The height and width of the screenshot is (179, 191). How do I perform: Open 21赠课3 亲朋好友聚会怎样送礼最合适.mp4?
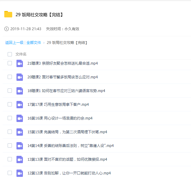click(x=63, y=63)
